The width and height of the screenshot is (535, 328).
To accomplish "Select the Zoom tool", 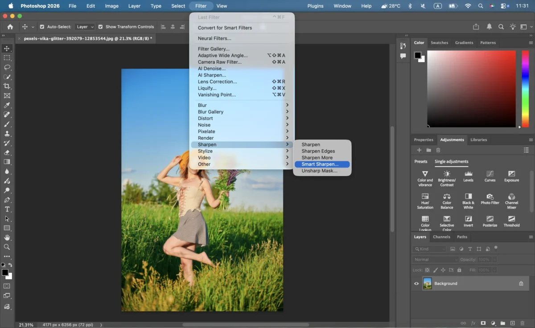I will click(x=7, y=247).
